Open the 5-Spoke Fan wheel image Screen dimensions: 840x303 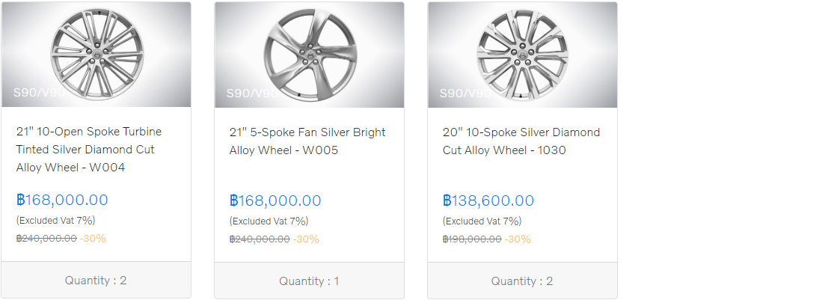coord(309,54)
